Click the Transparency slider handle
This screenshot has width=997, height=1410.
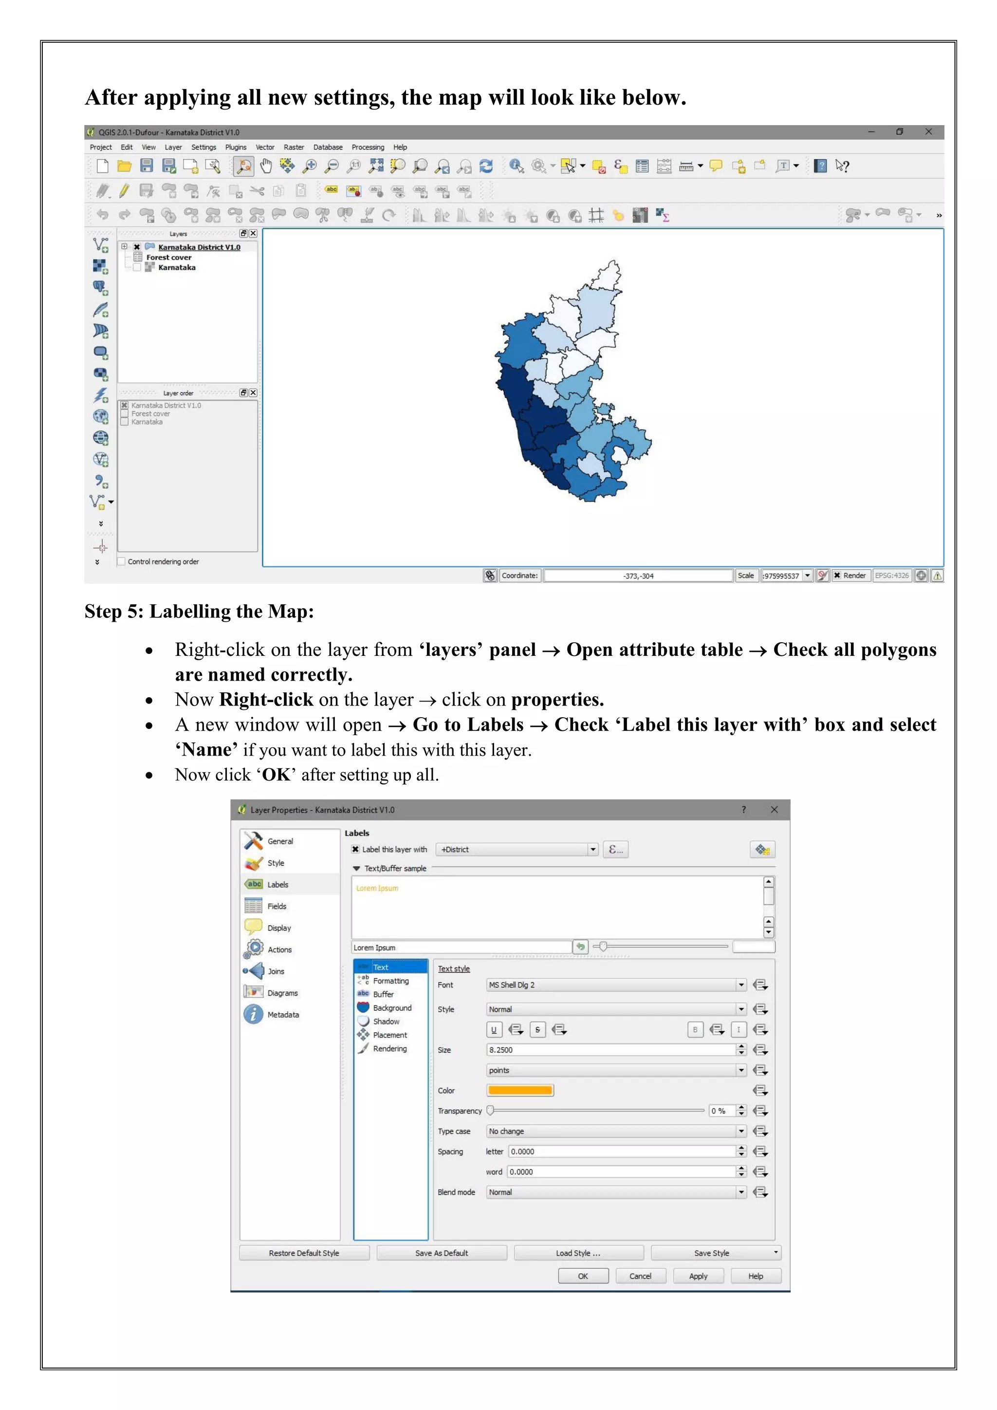[x=491, y=1110]
